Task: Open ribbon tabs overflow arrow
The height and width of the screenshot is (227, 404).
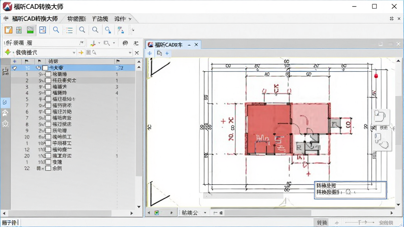Action: point(130,19)
